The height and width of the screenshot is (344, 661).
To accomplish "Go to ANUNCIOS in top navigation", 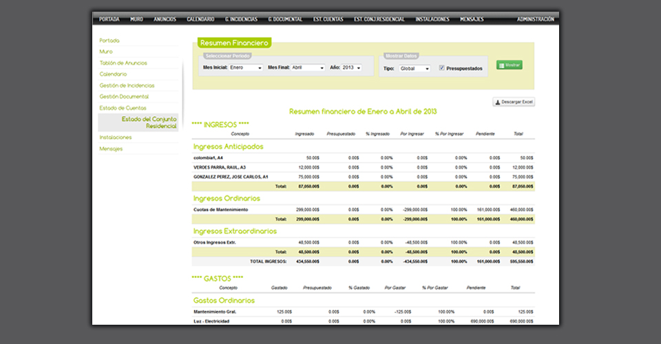I will (165, 19).
